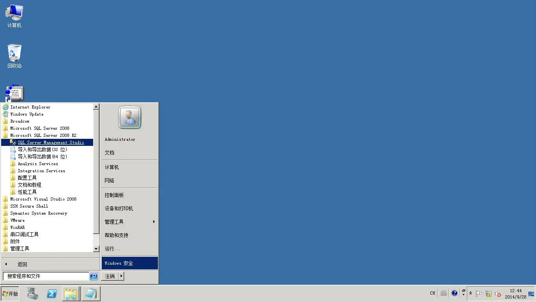This screenshot has width=536, height=302.
Task: Launch Internet Explorer from the programs list
Action: click(x=47, y=107)
